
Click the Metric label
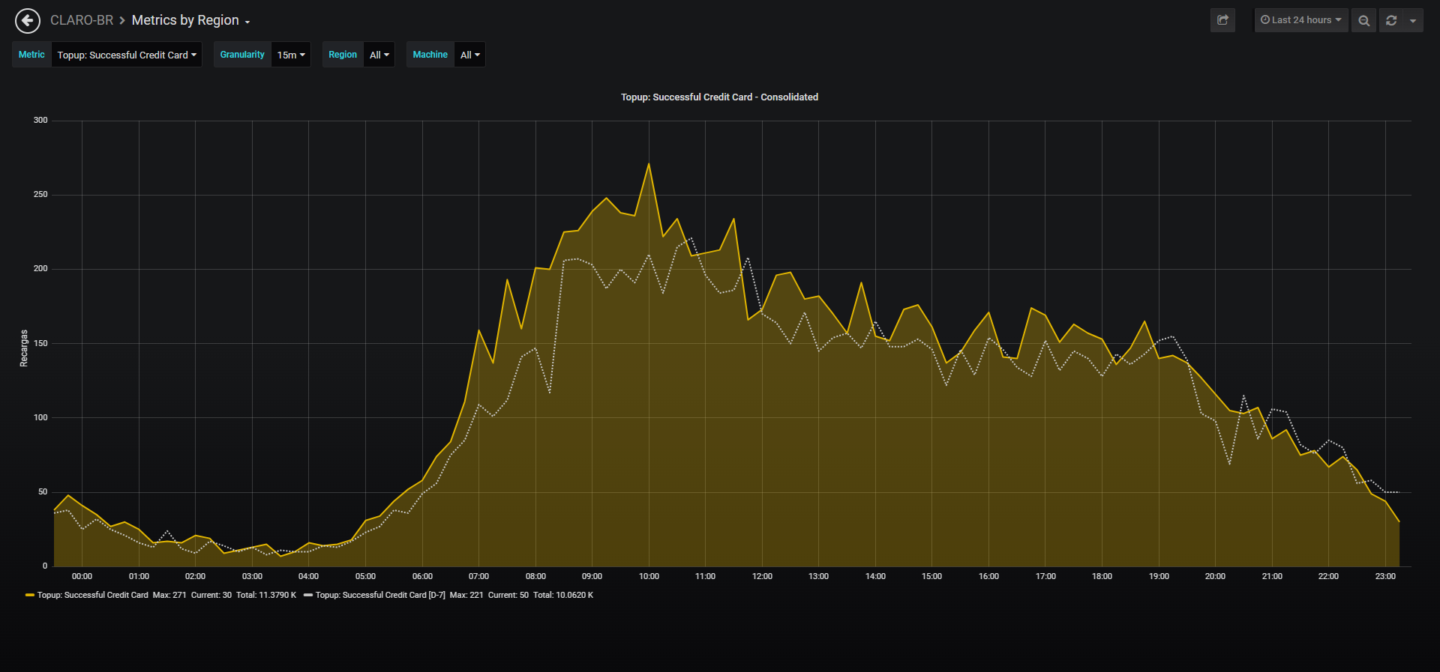pos(31,55)
